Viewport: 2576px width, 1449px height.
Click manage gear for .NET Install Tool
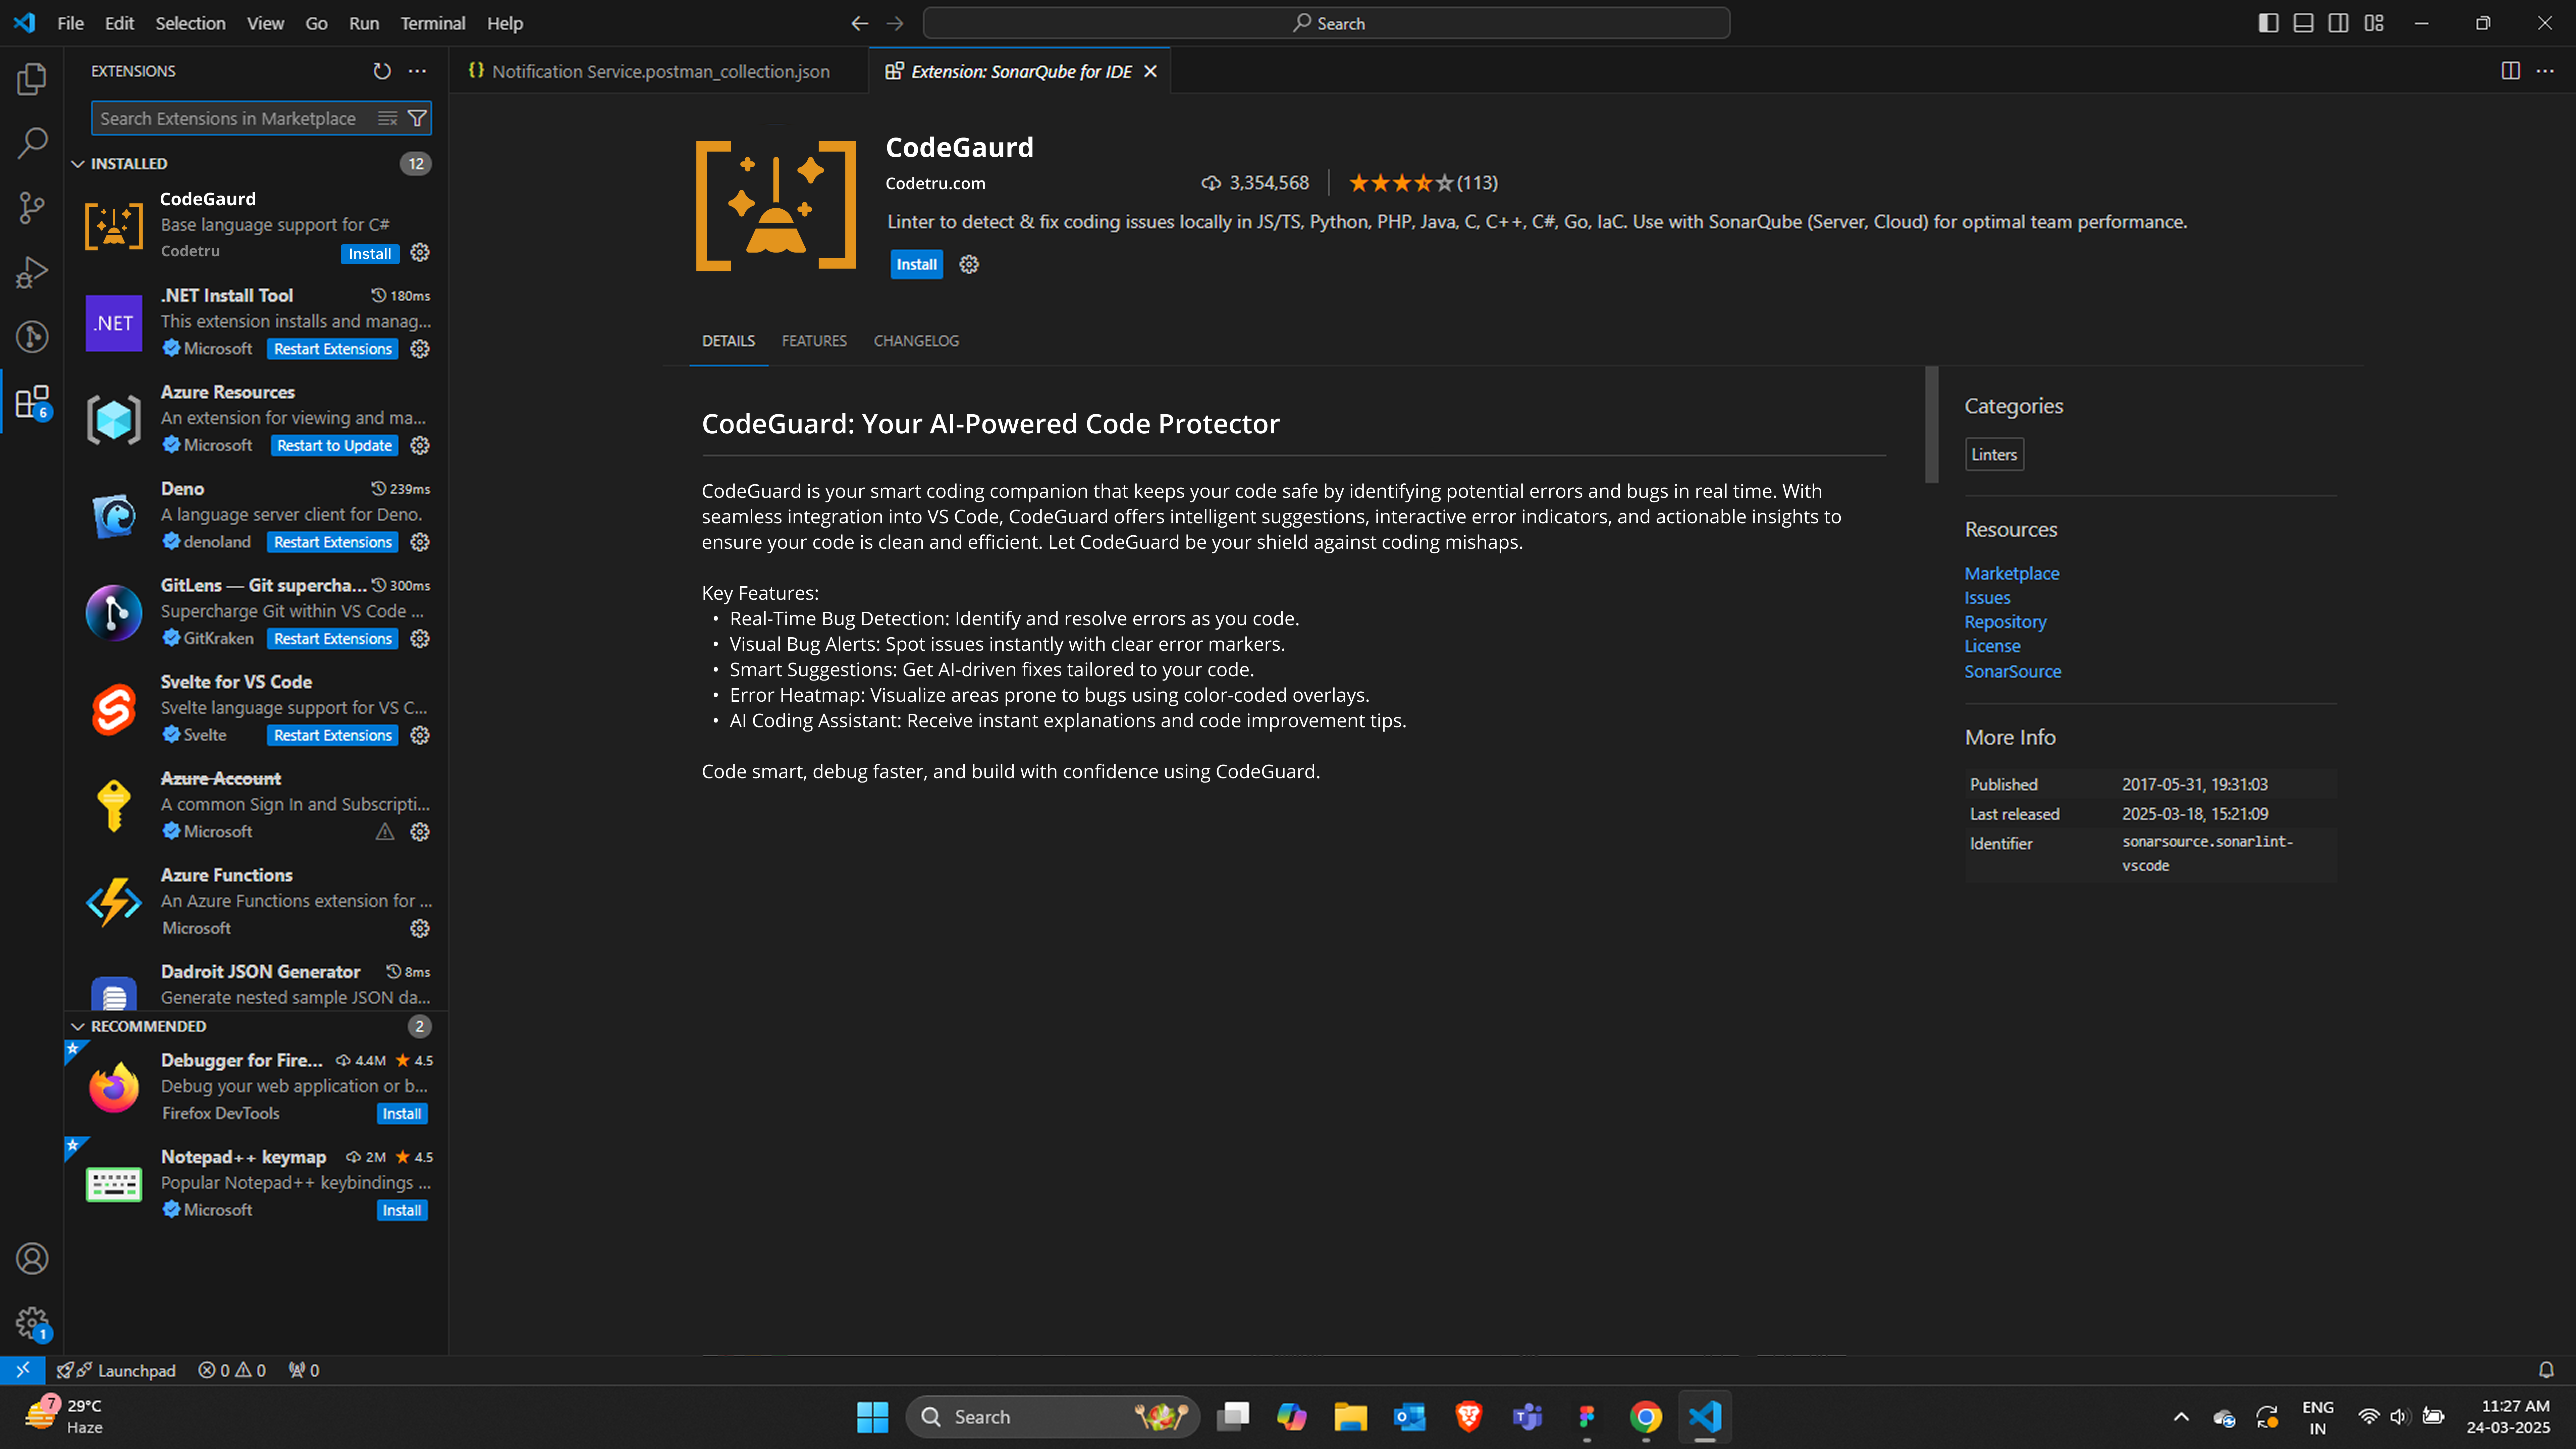tap(420, 349)
